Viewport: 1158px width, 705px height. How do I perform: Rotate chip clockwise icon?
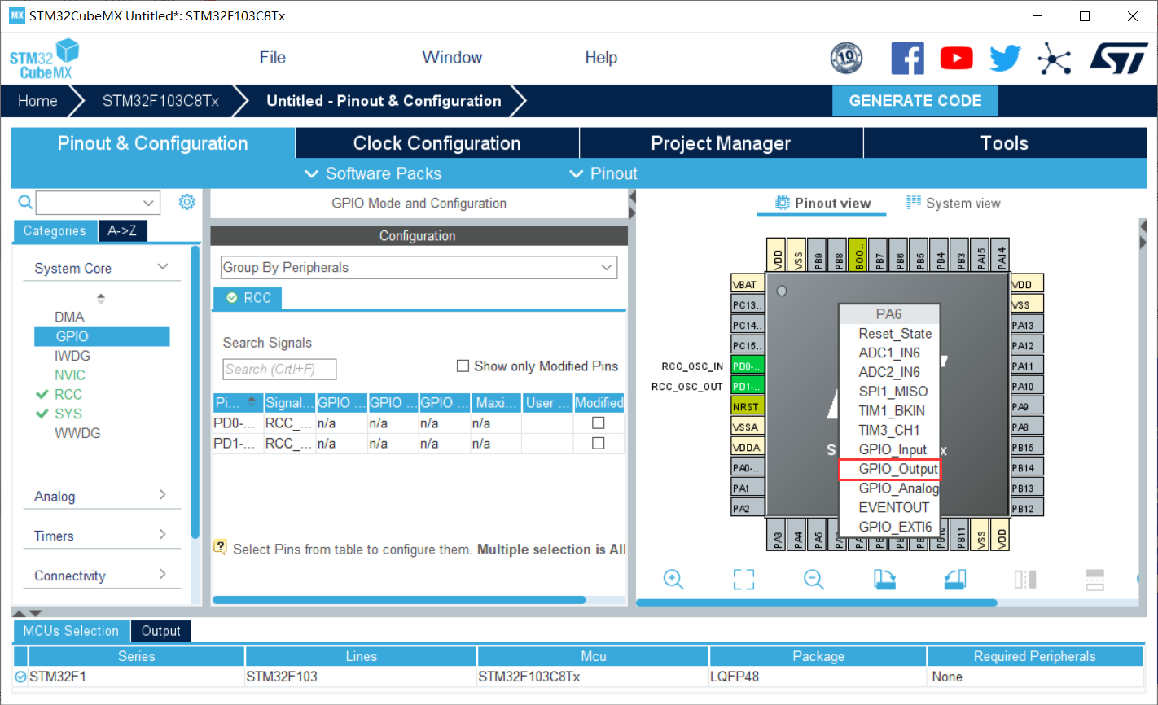click(x=884, y=579)
